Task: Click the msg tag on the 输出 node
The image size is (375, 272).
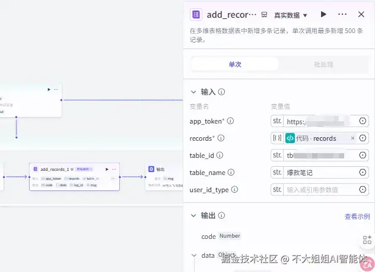Action: click(x=169, y=179)
